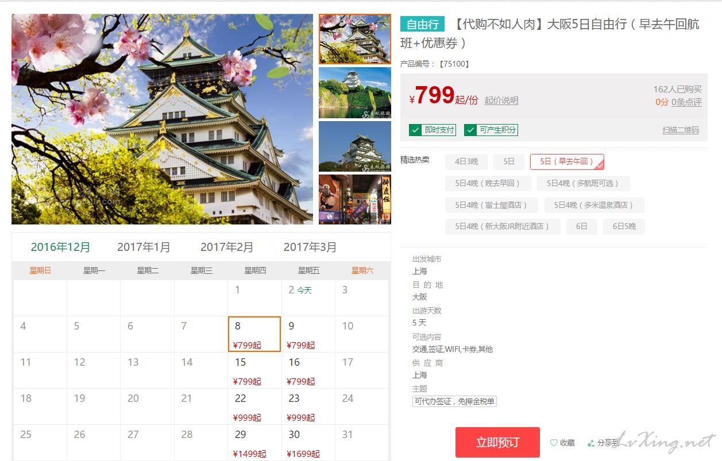Click the share icon next to 分享到

click(591, 443)
